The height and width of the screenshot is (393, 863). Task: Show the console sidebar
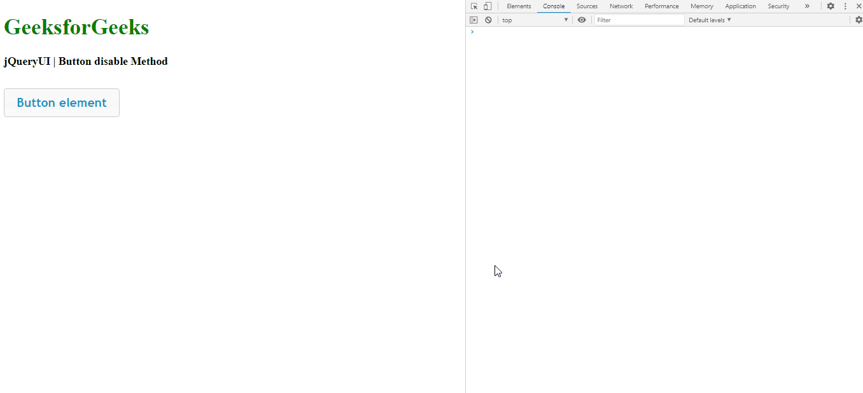click(x=474, y=20)
